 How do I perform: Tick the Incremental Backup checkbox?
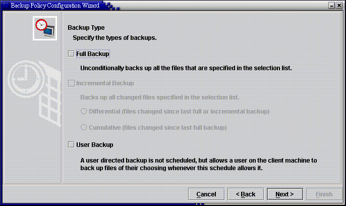tap(71, 83)
